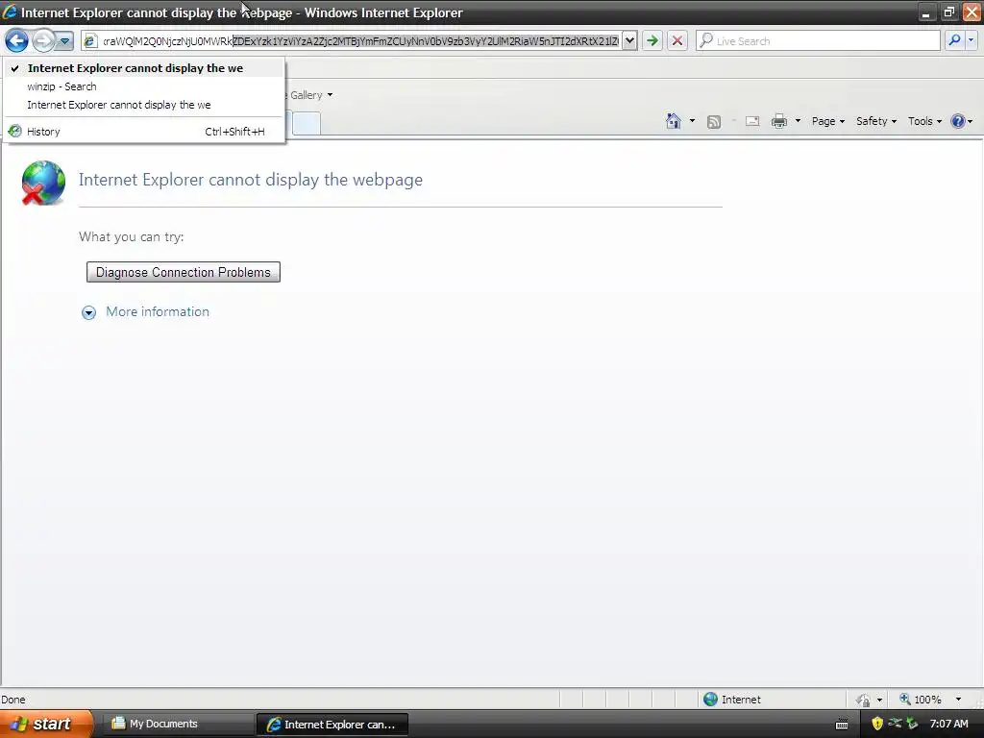Click the 7:07 AM clock
Screen dimensions: 984x738
pos(948,724)
